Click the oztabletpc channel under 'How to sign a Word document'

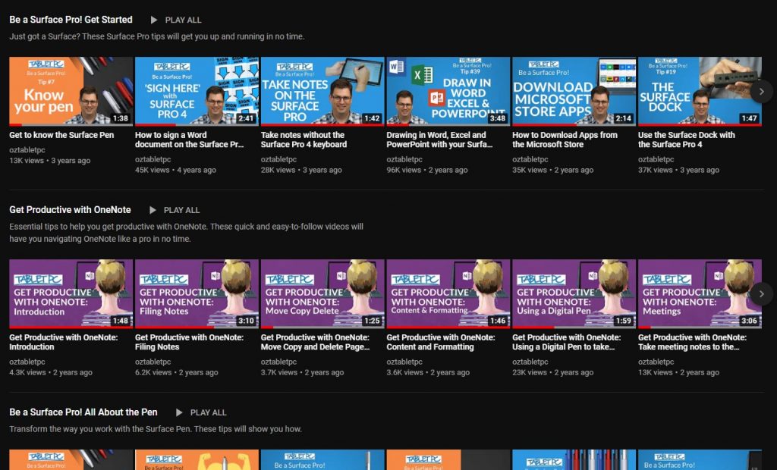153,159
